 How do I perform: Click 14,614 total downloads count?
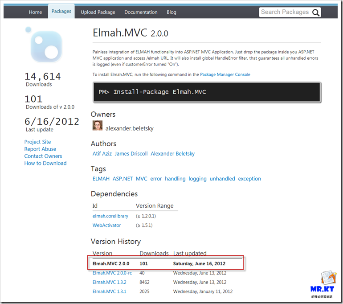43,76
